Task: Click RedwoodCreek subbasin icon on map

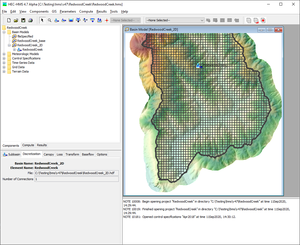Action: (199, 66)
